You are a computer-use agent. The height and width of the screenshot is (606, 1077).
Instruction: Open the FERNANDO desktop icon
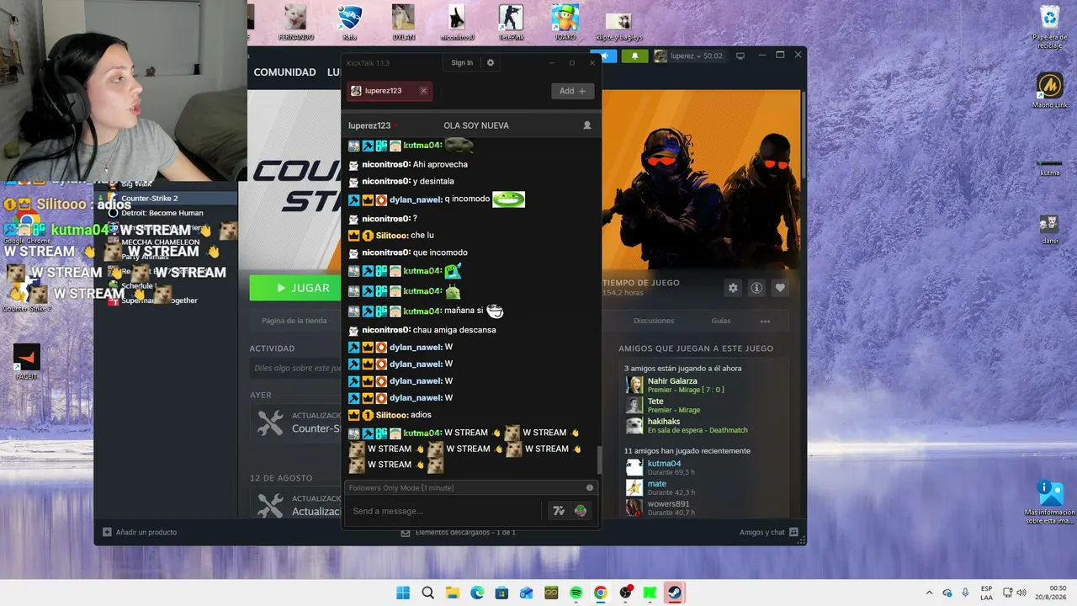296,22
